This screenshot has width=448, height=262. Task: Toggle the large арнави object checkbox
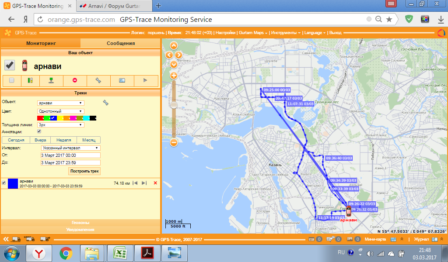[10, 65]
